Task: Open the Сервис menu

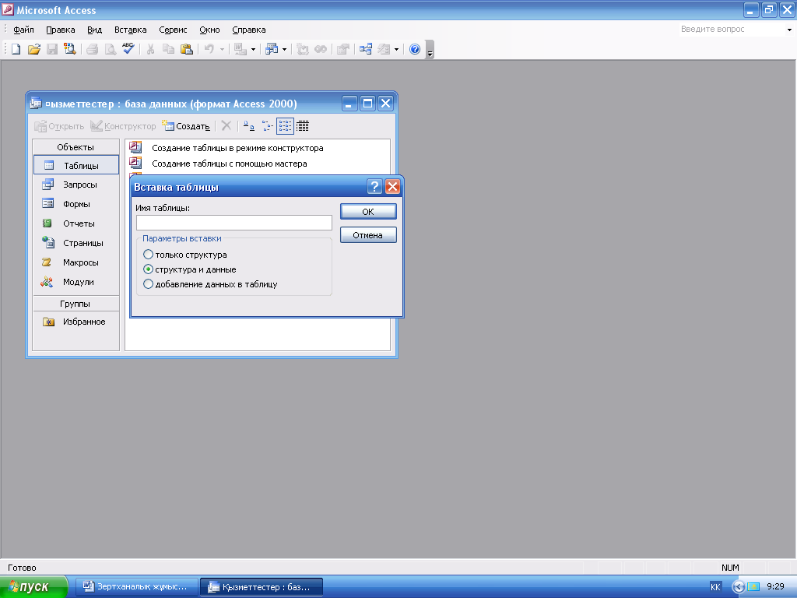Action: pyautogui.click(x=173, y=30)
